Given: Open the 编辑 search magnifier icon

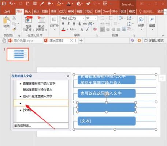Looking at the screenshot, I should tap(152, 19).
